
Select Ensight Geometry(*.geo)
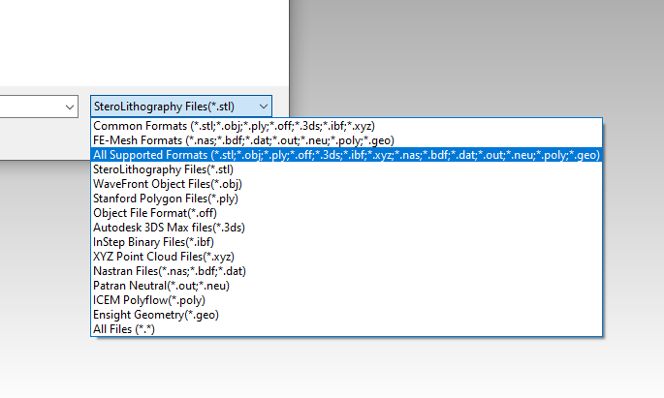click(x=346, y=315)
